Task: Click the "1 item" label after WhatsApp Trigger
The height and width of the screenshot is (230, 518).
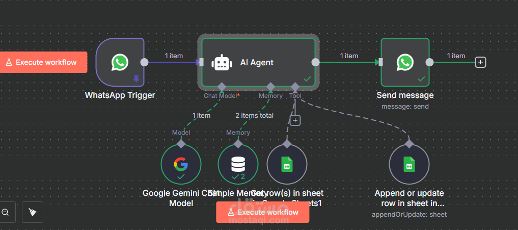Action: 174,56
